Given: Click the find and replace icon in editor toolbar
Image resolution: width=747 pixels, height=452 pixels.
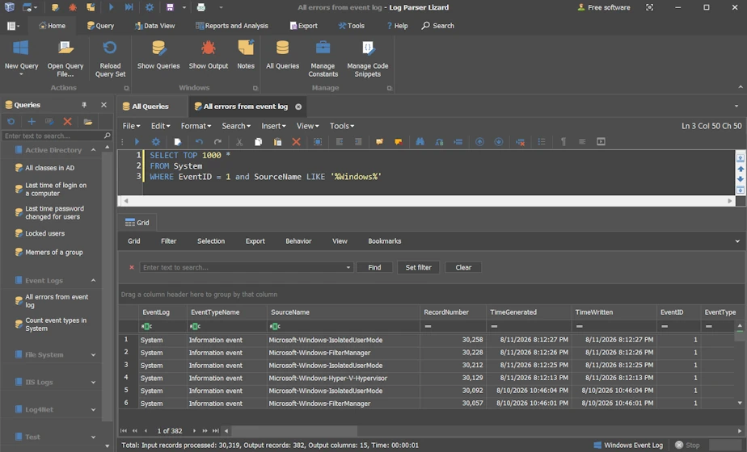Looking at the screenshot, I should coord(439,142).
